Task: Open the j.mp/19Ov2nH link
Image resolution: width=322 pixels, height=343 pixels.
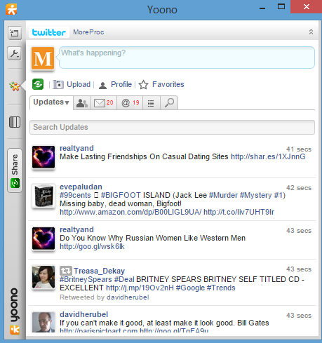Action: (x=140, y=288)
